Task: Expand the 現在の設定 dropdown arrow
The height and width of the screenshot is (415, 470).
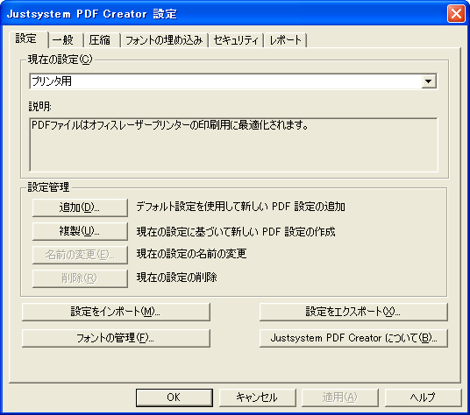Action: (428, 81)
